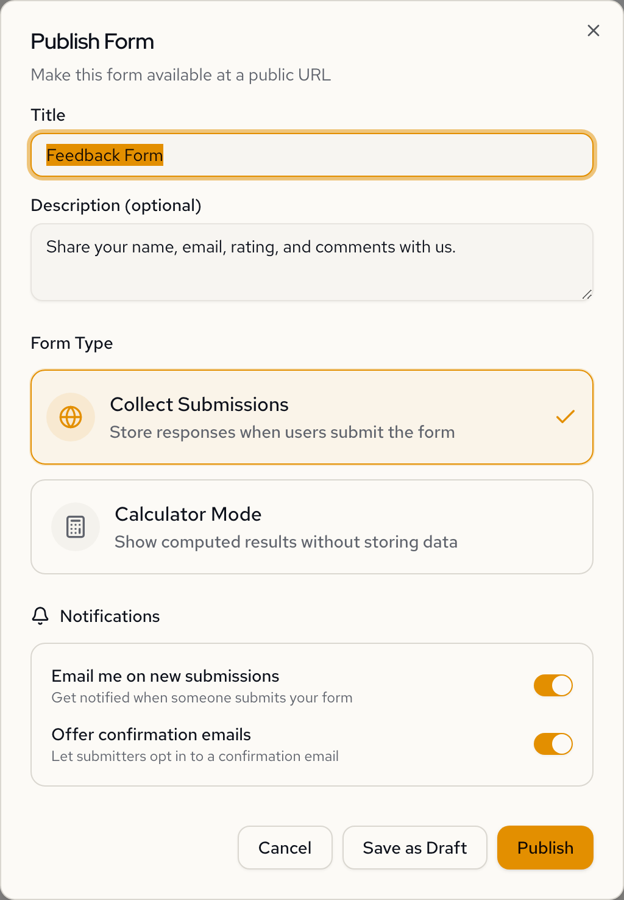The height and width of the screenshot is (900, 624).
Task: Turn off the Offer confirmation emails switch
Action: [553, 744]
